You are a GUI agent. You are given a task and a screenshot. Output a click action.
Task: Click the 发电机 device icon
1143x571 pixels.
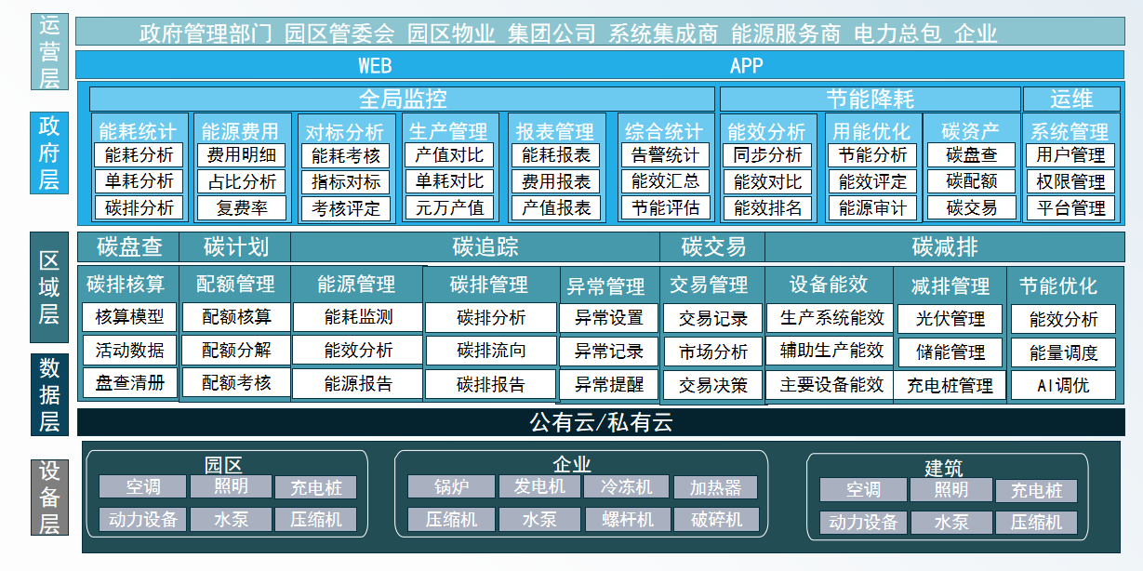pyautogui.click(x=538, y=485)
